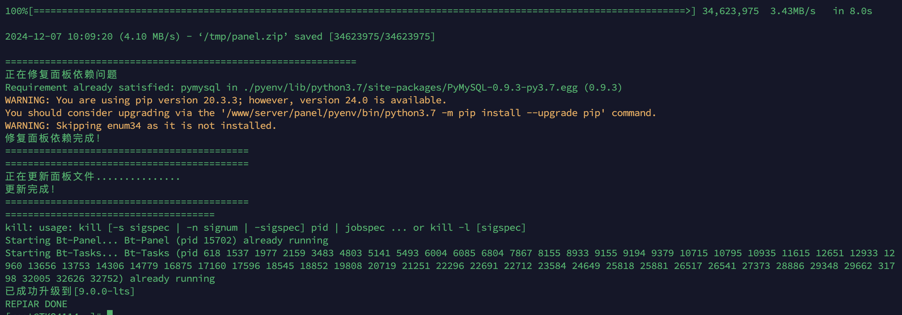The image size is (902, 315).
Task: Click the 'kill: usage' error line
Action: [265, 228]
